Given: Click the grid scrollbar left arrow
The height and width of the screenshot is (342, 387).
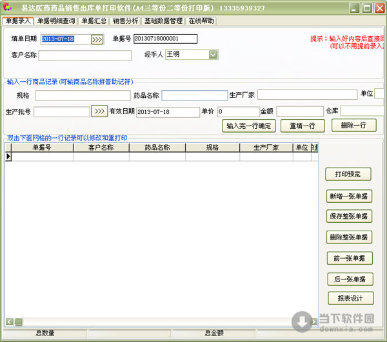Looking at the screenshot, I should pyautogui.click(x=10, y=321).
